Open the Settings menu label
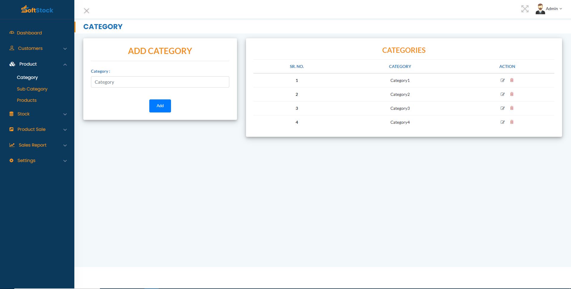 (x=26, y=161)
